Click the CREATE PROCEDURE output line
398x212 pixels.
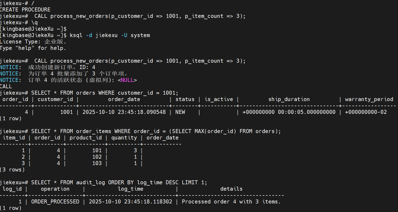25,10
